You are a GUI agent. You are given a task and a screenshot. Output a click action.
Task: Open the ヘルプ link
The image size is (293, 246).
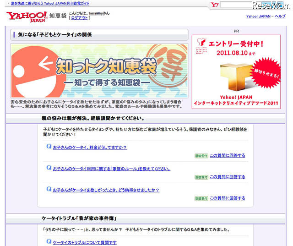click(x=280, y=16)
